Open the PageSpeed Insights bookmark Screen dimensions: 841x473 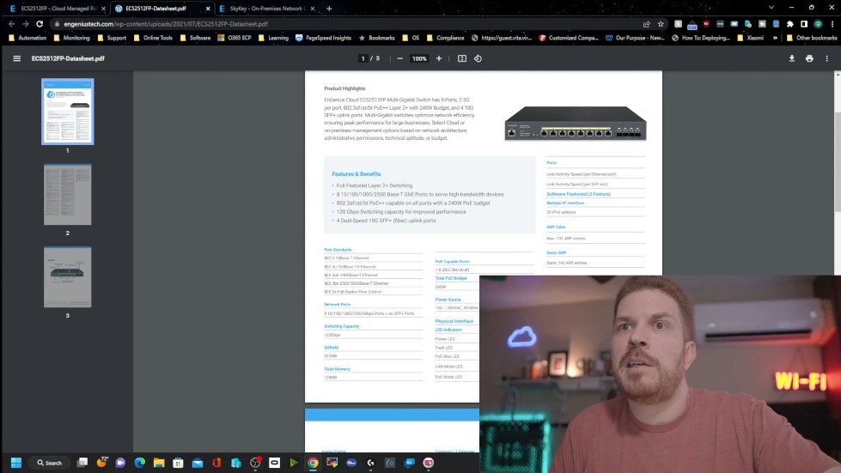(323, 38)
